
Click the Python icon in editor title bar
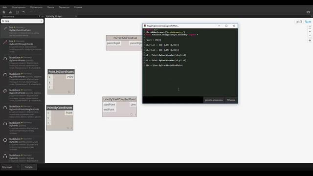[x=145, y=26]
